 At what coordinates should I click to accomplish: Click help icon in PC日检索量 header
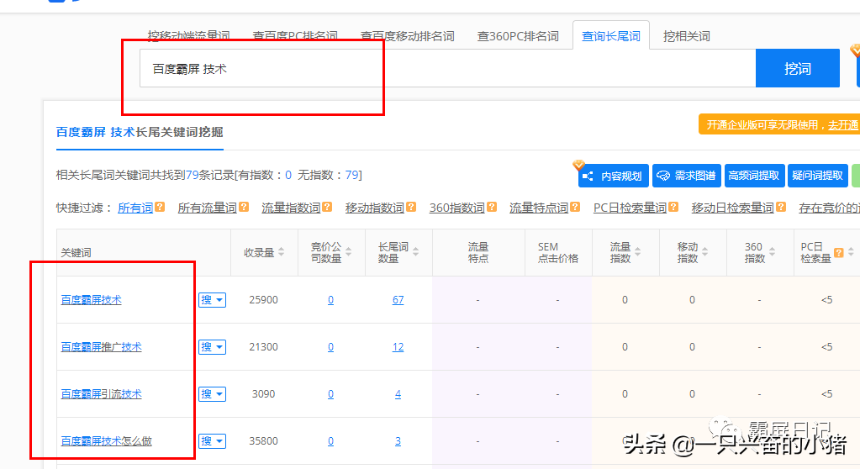(838, 252)
